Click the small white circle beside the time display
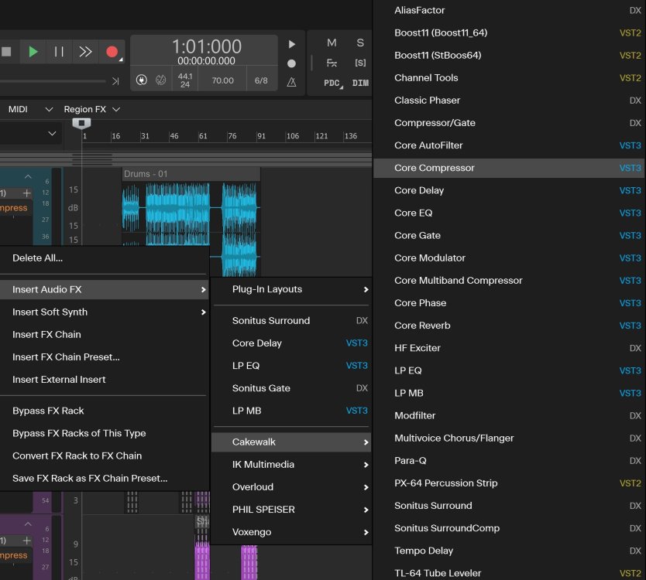The image size is (646, 580). 291,63
